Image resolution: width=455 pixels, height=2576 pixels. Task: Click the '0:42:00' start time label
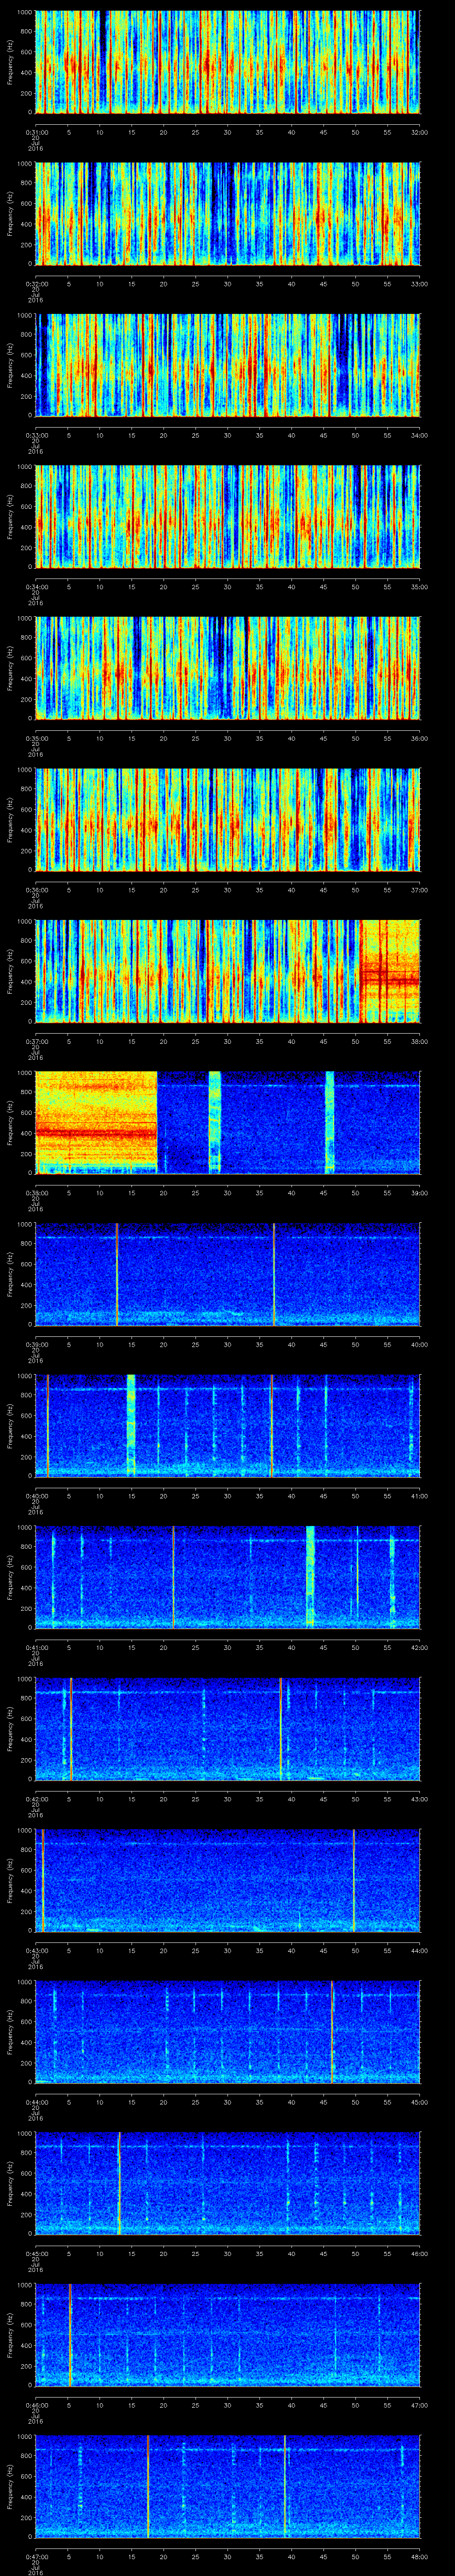(36, 1798)
